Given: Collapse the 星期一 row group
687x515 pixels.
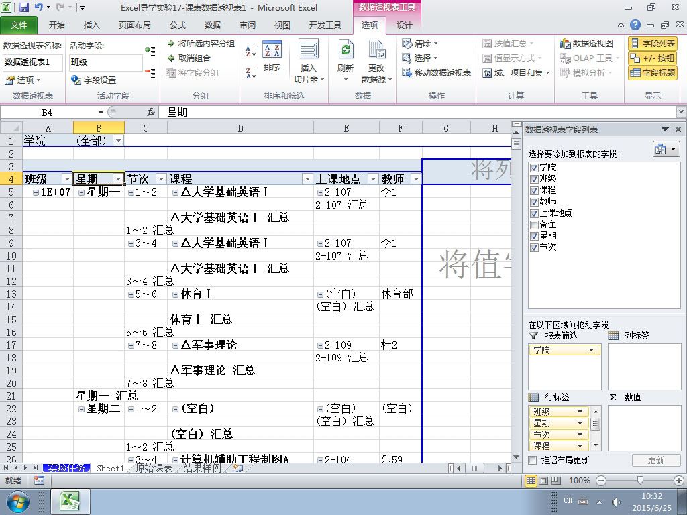Looking at the screenshot, I should pyautogui.click(x=81, y=192).
